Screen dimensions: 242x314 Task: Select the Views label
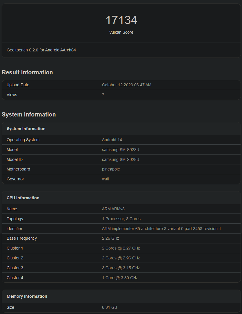point(12,95)
